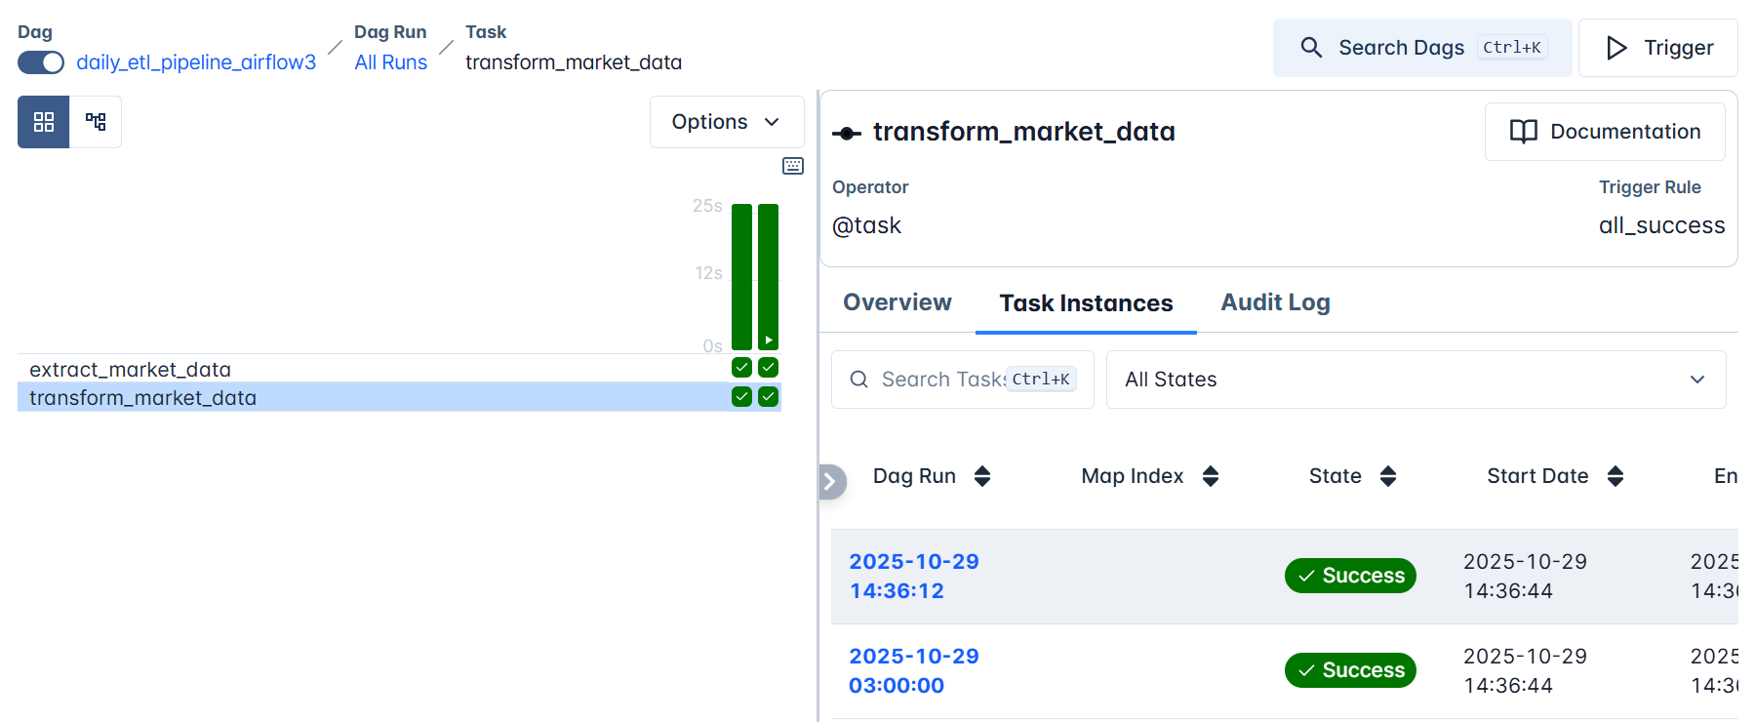Click sort icon for Dag Run column

(982, 476)
